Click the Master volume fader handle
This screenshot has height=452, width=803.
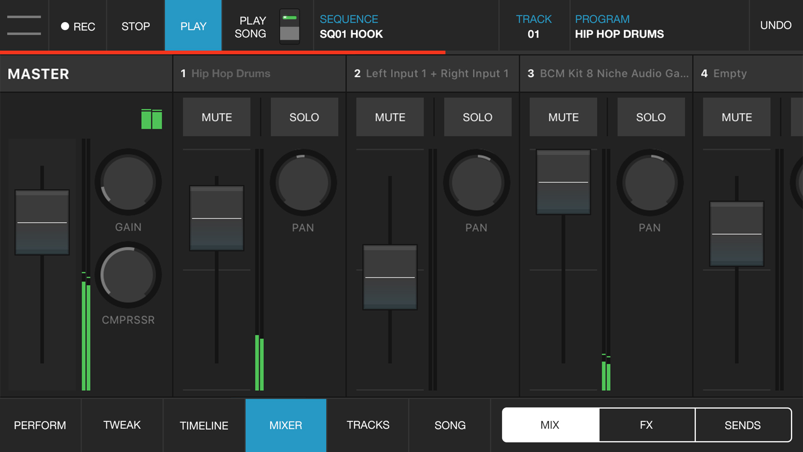pyautogui.click(x=42, y=222)
